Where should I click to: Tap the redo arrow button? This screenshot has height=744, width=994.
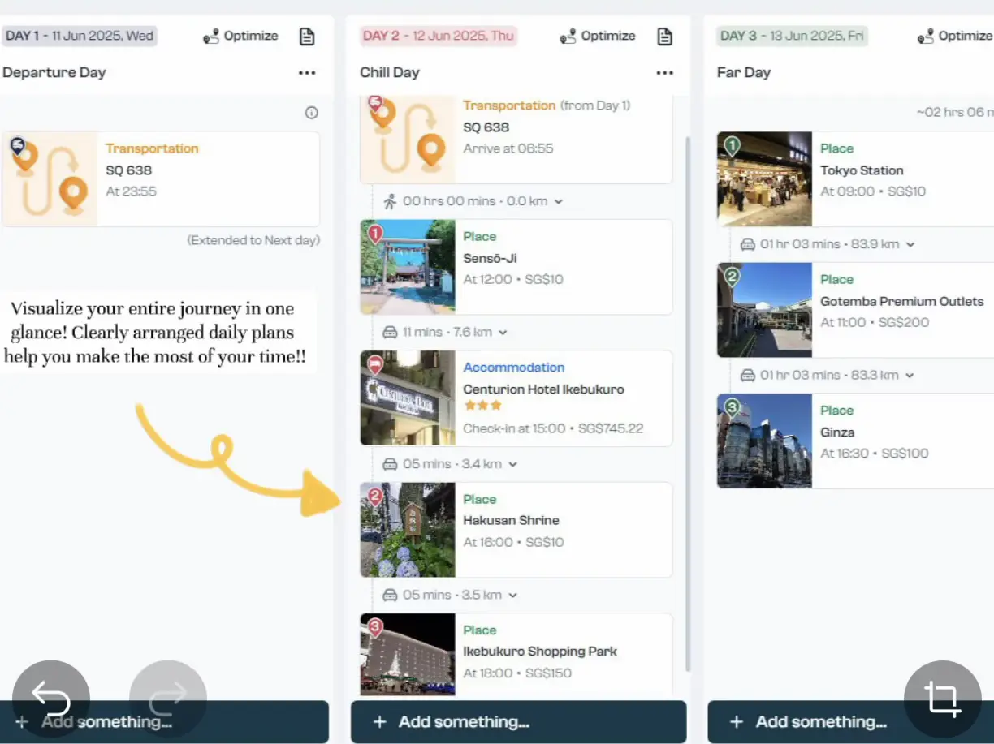click(168, 699)
